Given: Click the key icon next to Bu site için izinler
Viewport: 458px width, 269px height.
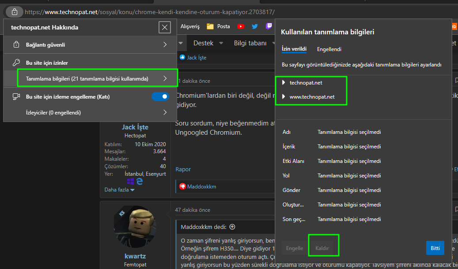Looking at the screenshot, I should pos(16,63).
